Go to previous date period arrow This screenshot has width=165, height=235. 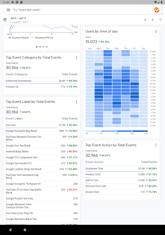[145, 20]
